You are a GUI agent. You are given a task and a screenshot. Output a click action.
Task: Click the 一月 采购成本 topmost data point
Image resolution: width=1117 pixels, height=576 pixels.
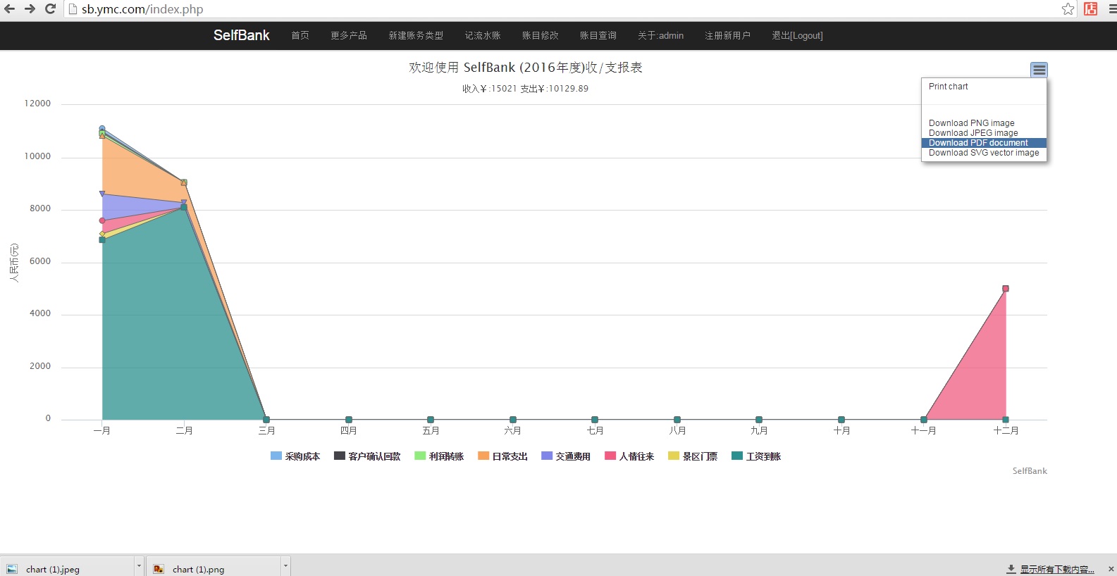click(102, 129)
